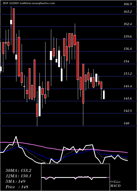Click the 50MA : 153.2 indicator text
The width and height of the screenshot is (137, 191).
18,171
